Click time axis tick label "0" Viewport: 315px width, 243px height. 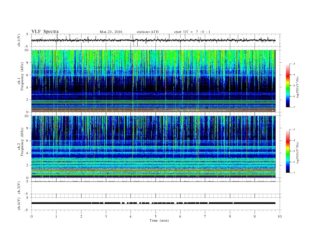31,216
